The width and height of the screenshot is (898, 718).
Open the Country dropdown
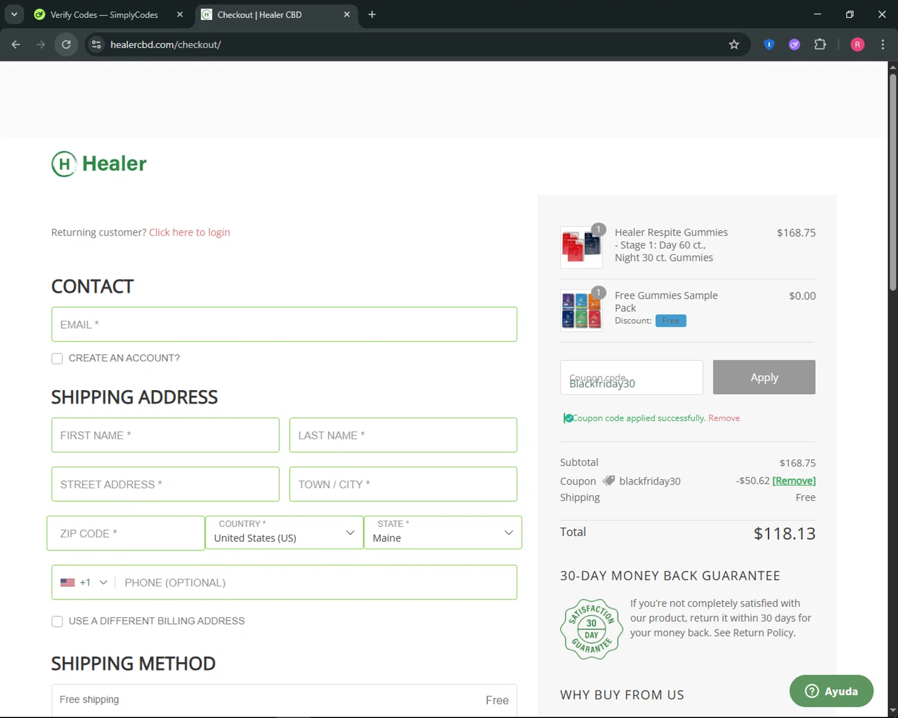pos(284,533)
